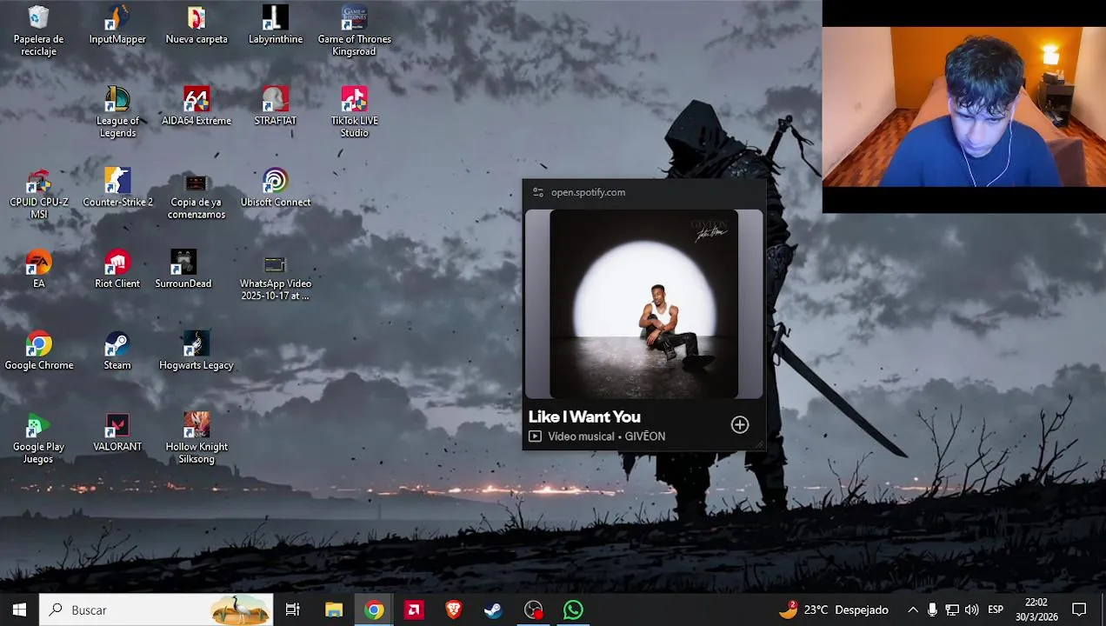Add Like I Want You to library
The width and height of the screenshot is (1106, 626).
[x=740, y=424]
